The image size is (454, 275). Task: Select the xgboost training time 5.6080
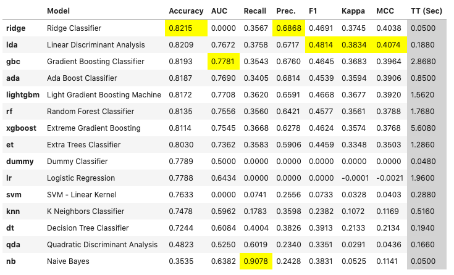click(x=427, y=128)
